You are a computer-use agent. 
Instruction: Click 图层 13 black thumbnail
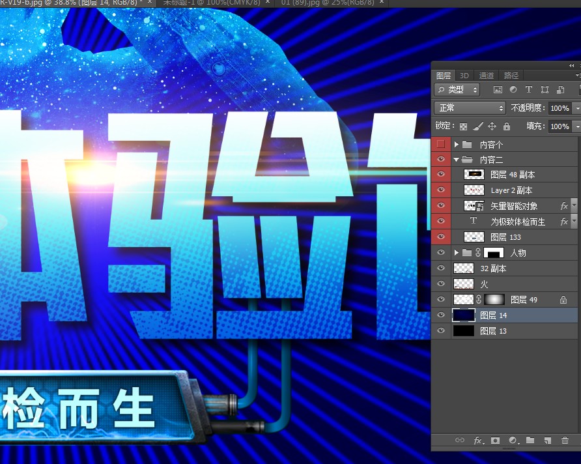coord(464,330)
